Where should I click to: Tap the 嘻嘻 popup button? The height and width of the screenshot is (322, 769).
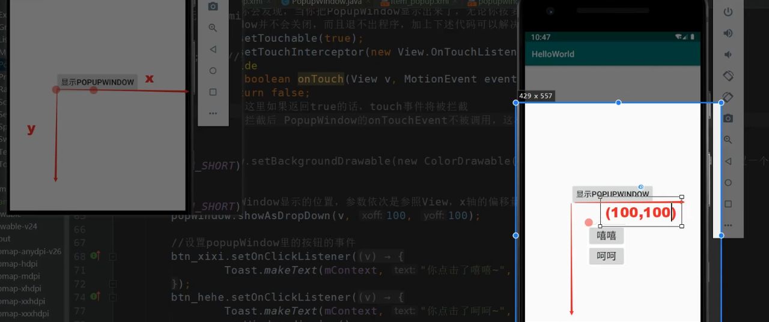pyautogui.click(x=606, y=236)
